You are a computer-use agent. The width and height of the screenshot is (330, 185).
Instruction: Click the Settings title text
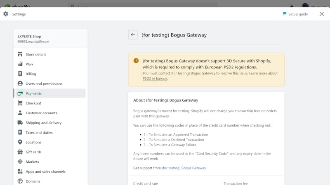(x=19, y=14)
